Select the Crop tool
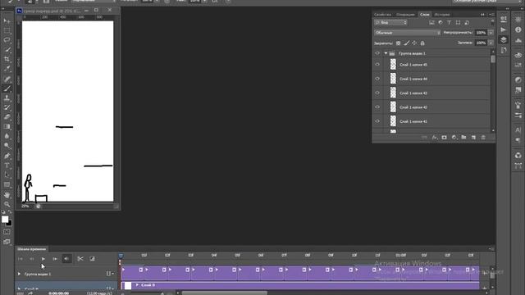The height and width of the screenshot is (295, 525). (7, 59)
